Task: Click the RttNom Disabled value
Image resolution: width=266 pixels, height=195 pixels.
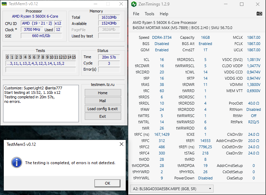Action: coord(253,109)
